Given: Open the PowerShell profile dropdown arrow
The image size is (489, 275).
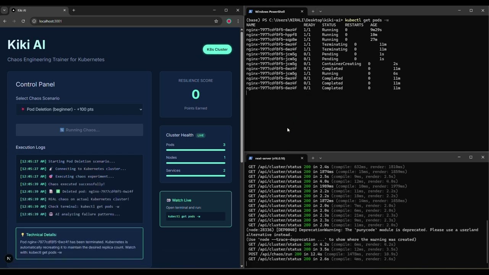Looking at the screenshot, I should tap(320, 11).
